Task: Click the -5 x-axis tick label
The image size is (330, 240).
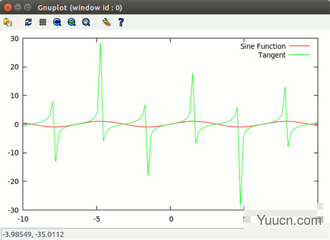Action: click(96, 219)
